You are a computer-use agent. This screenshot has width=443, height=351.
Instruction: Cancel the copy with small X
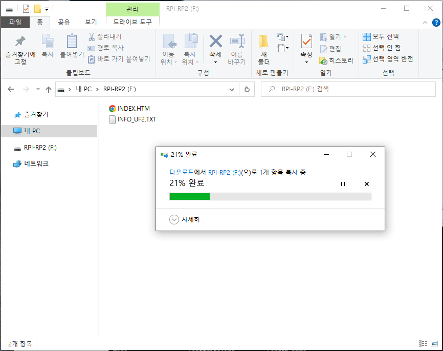[367, 184]
